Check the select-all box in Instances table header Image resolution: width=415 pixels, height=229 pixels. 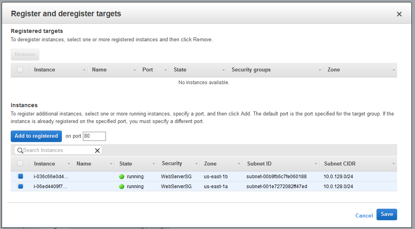pyautogui.click(x=20, y=164)
